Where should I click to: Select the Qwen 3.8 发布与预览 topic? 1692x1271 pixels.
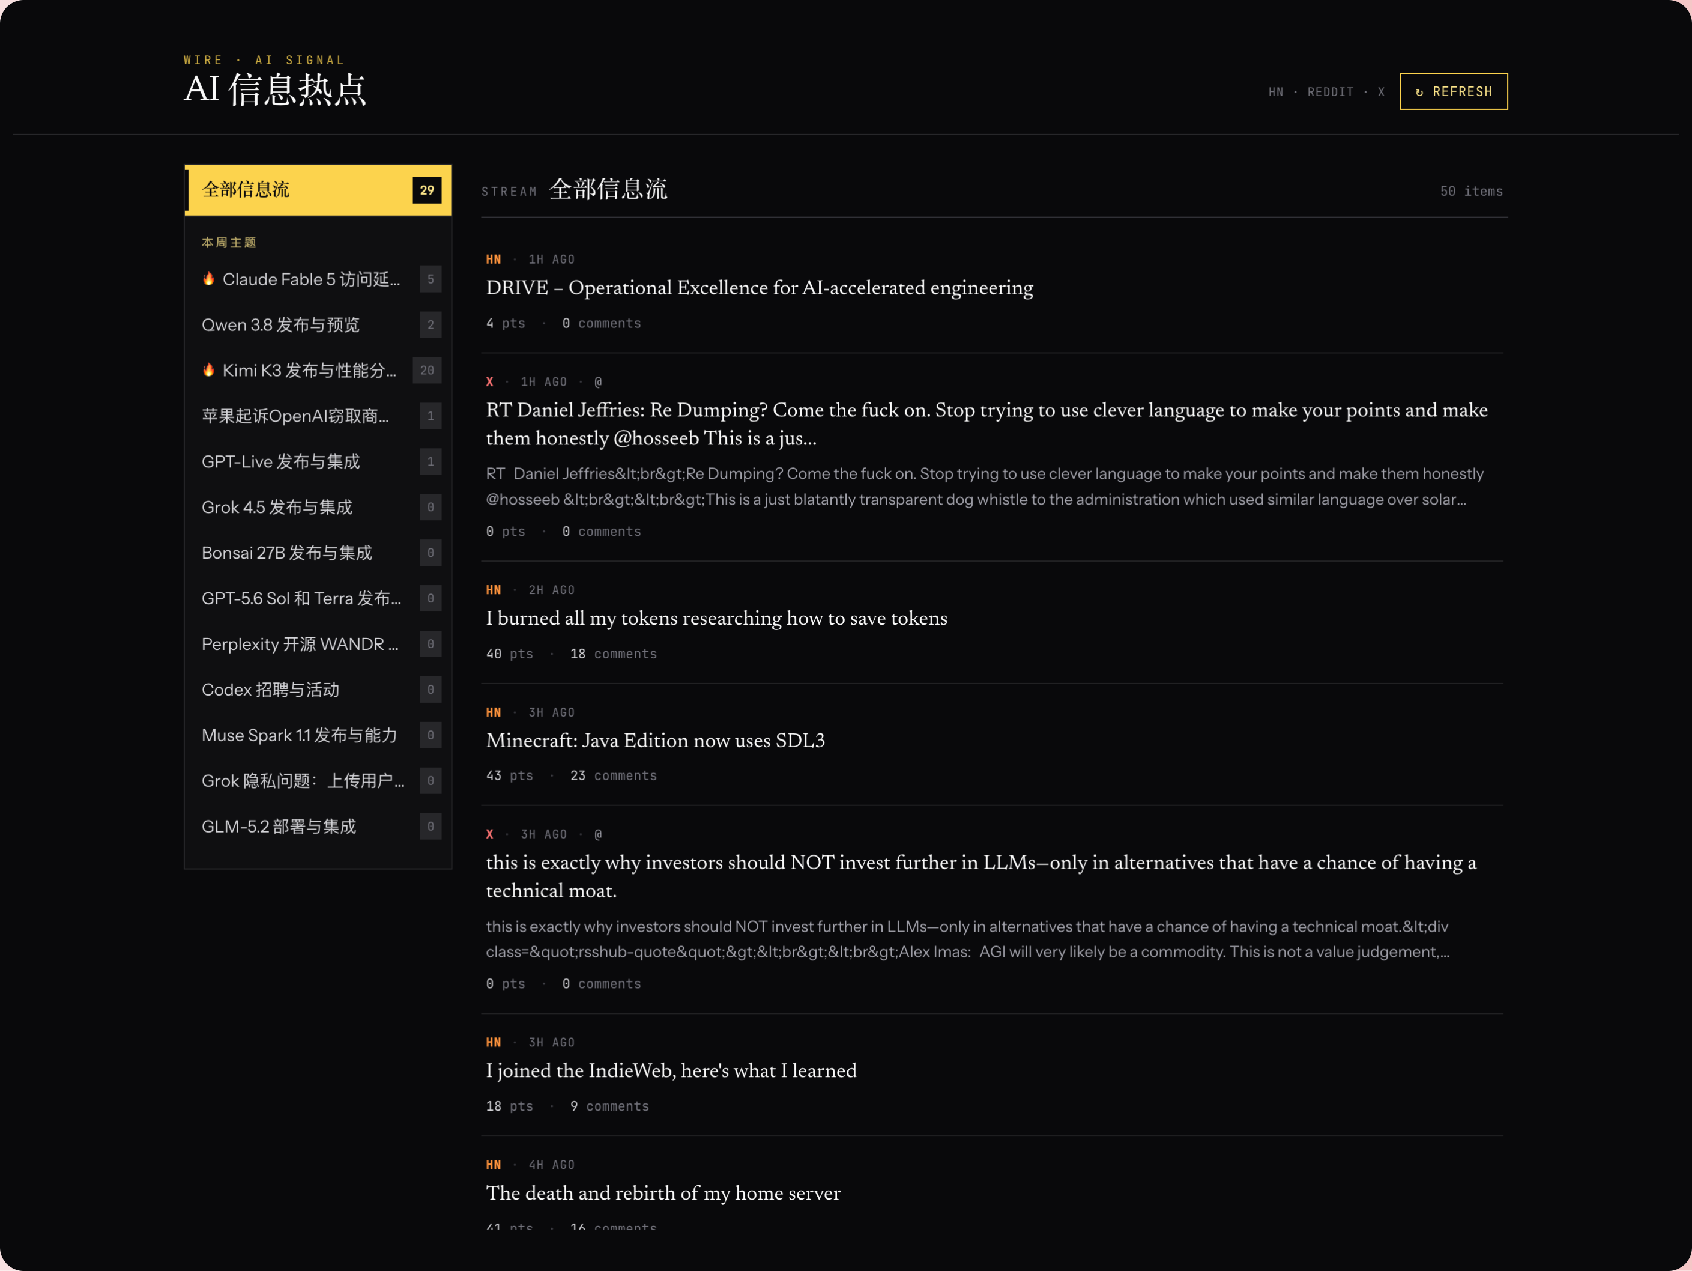(318, 324)
